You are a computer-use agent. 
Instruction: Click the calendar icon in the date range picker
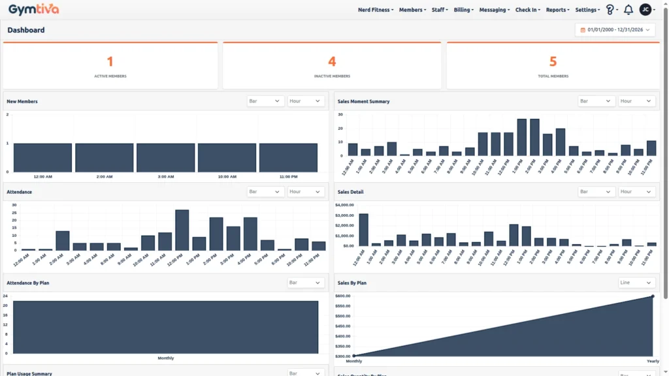(x=581, y=29)
